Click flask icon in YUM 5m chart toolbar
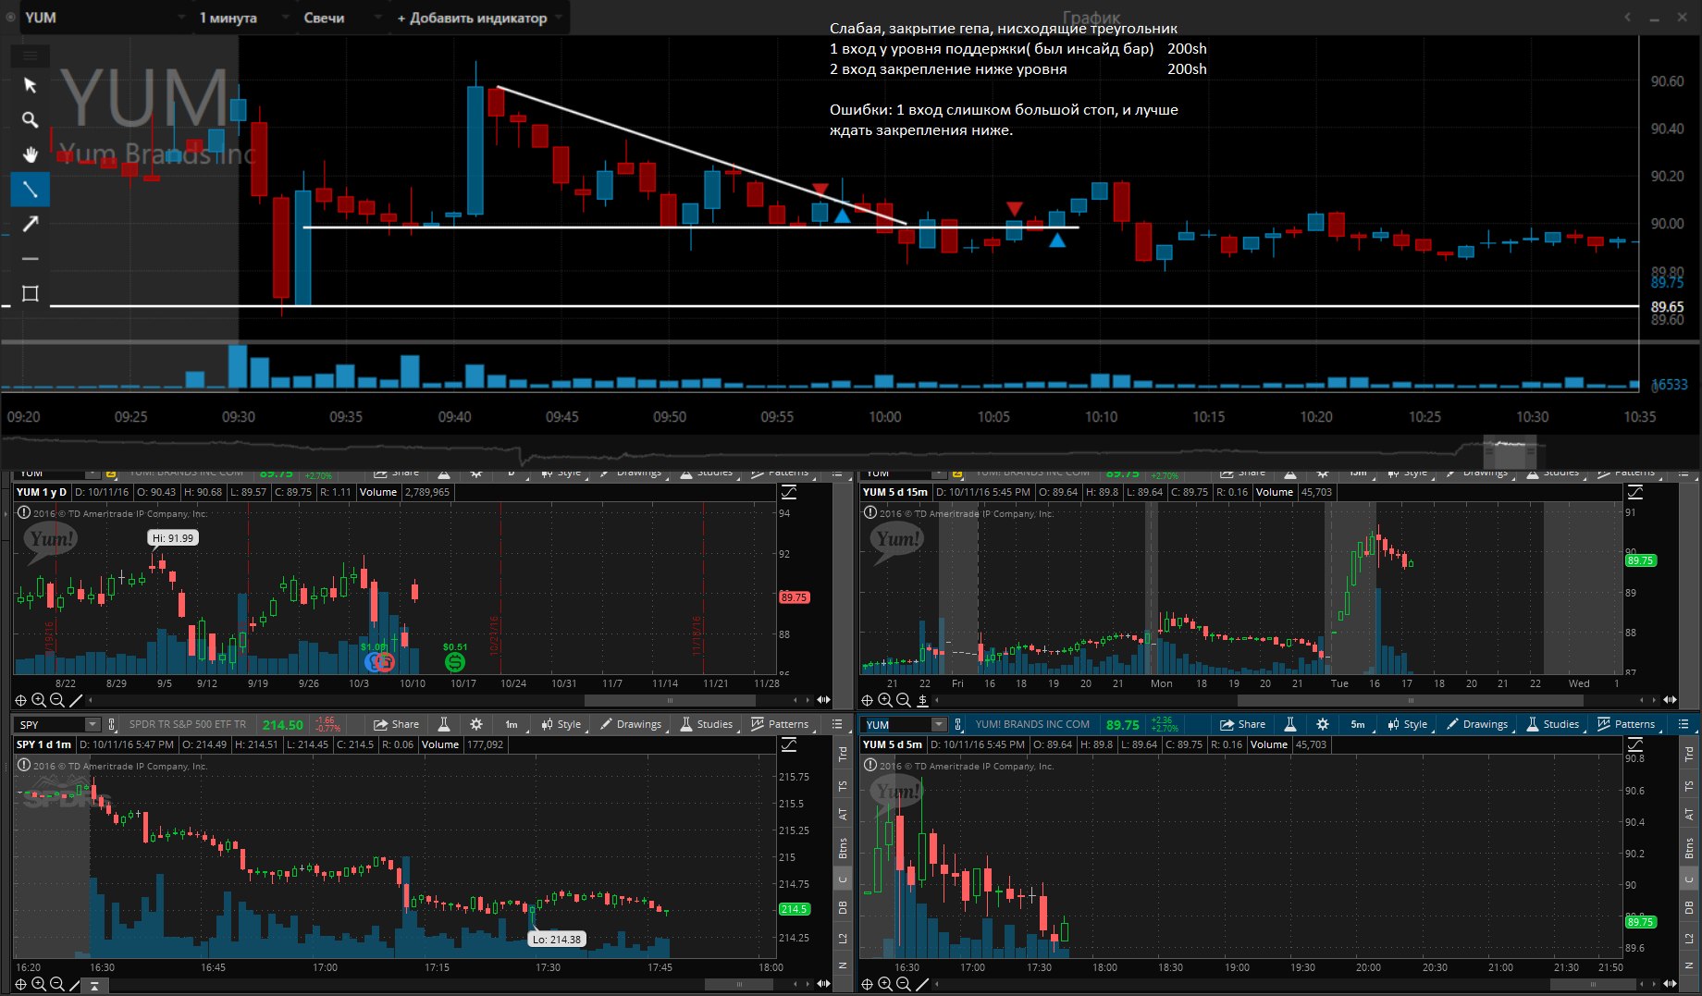The height and width of the screenshot is (996, 1702). tap(1290, 724)
